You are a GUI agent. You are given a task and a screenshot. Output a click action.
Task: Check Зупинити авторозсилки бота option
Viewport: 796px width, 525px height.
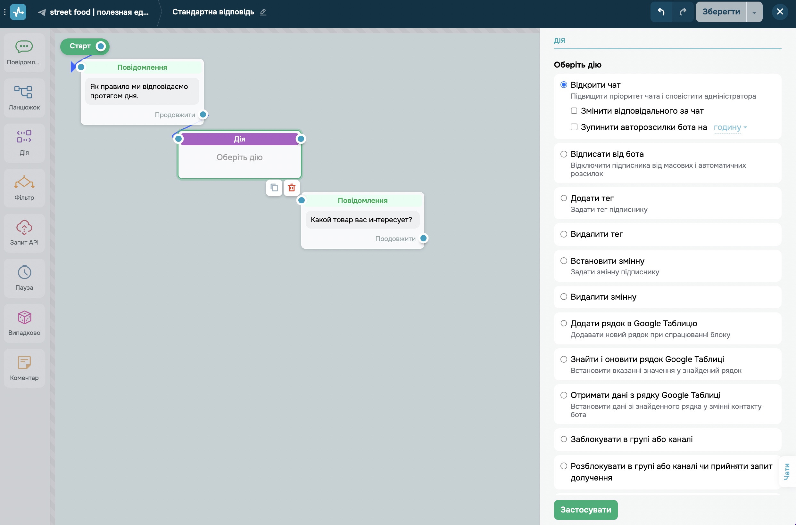click(574, 127)
